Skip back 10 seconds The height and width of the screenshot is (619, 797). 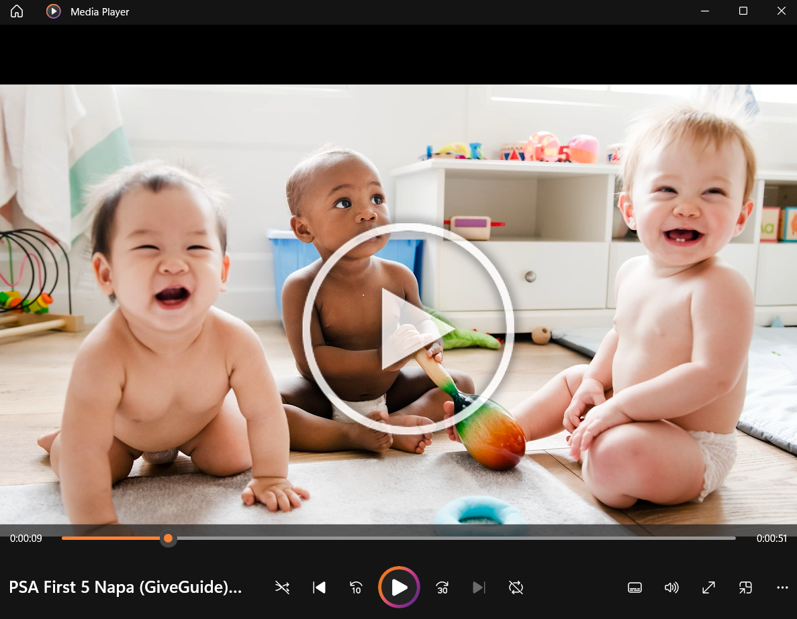pos(356,587)
